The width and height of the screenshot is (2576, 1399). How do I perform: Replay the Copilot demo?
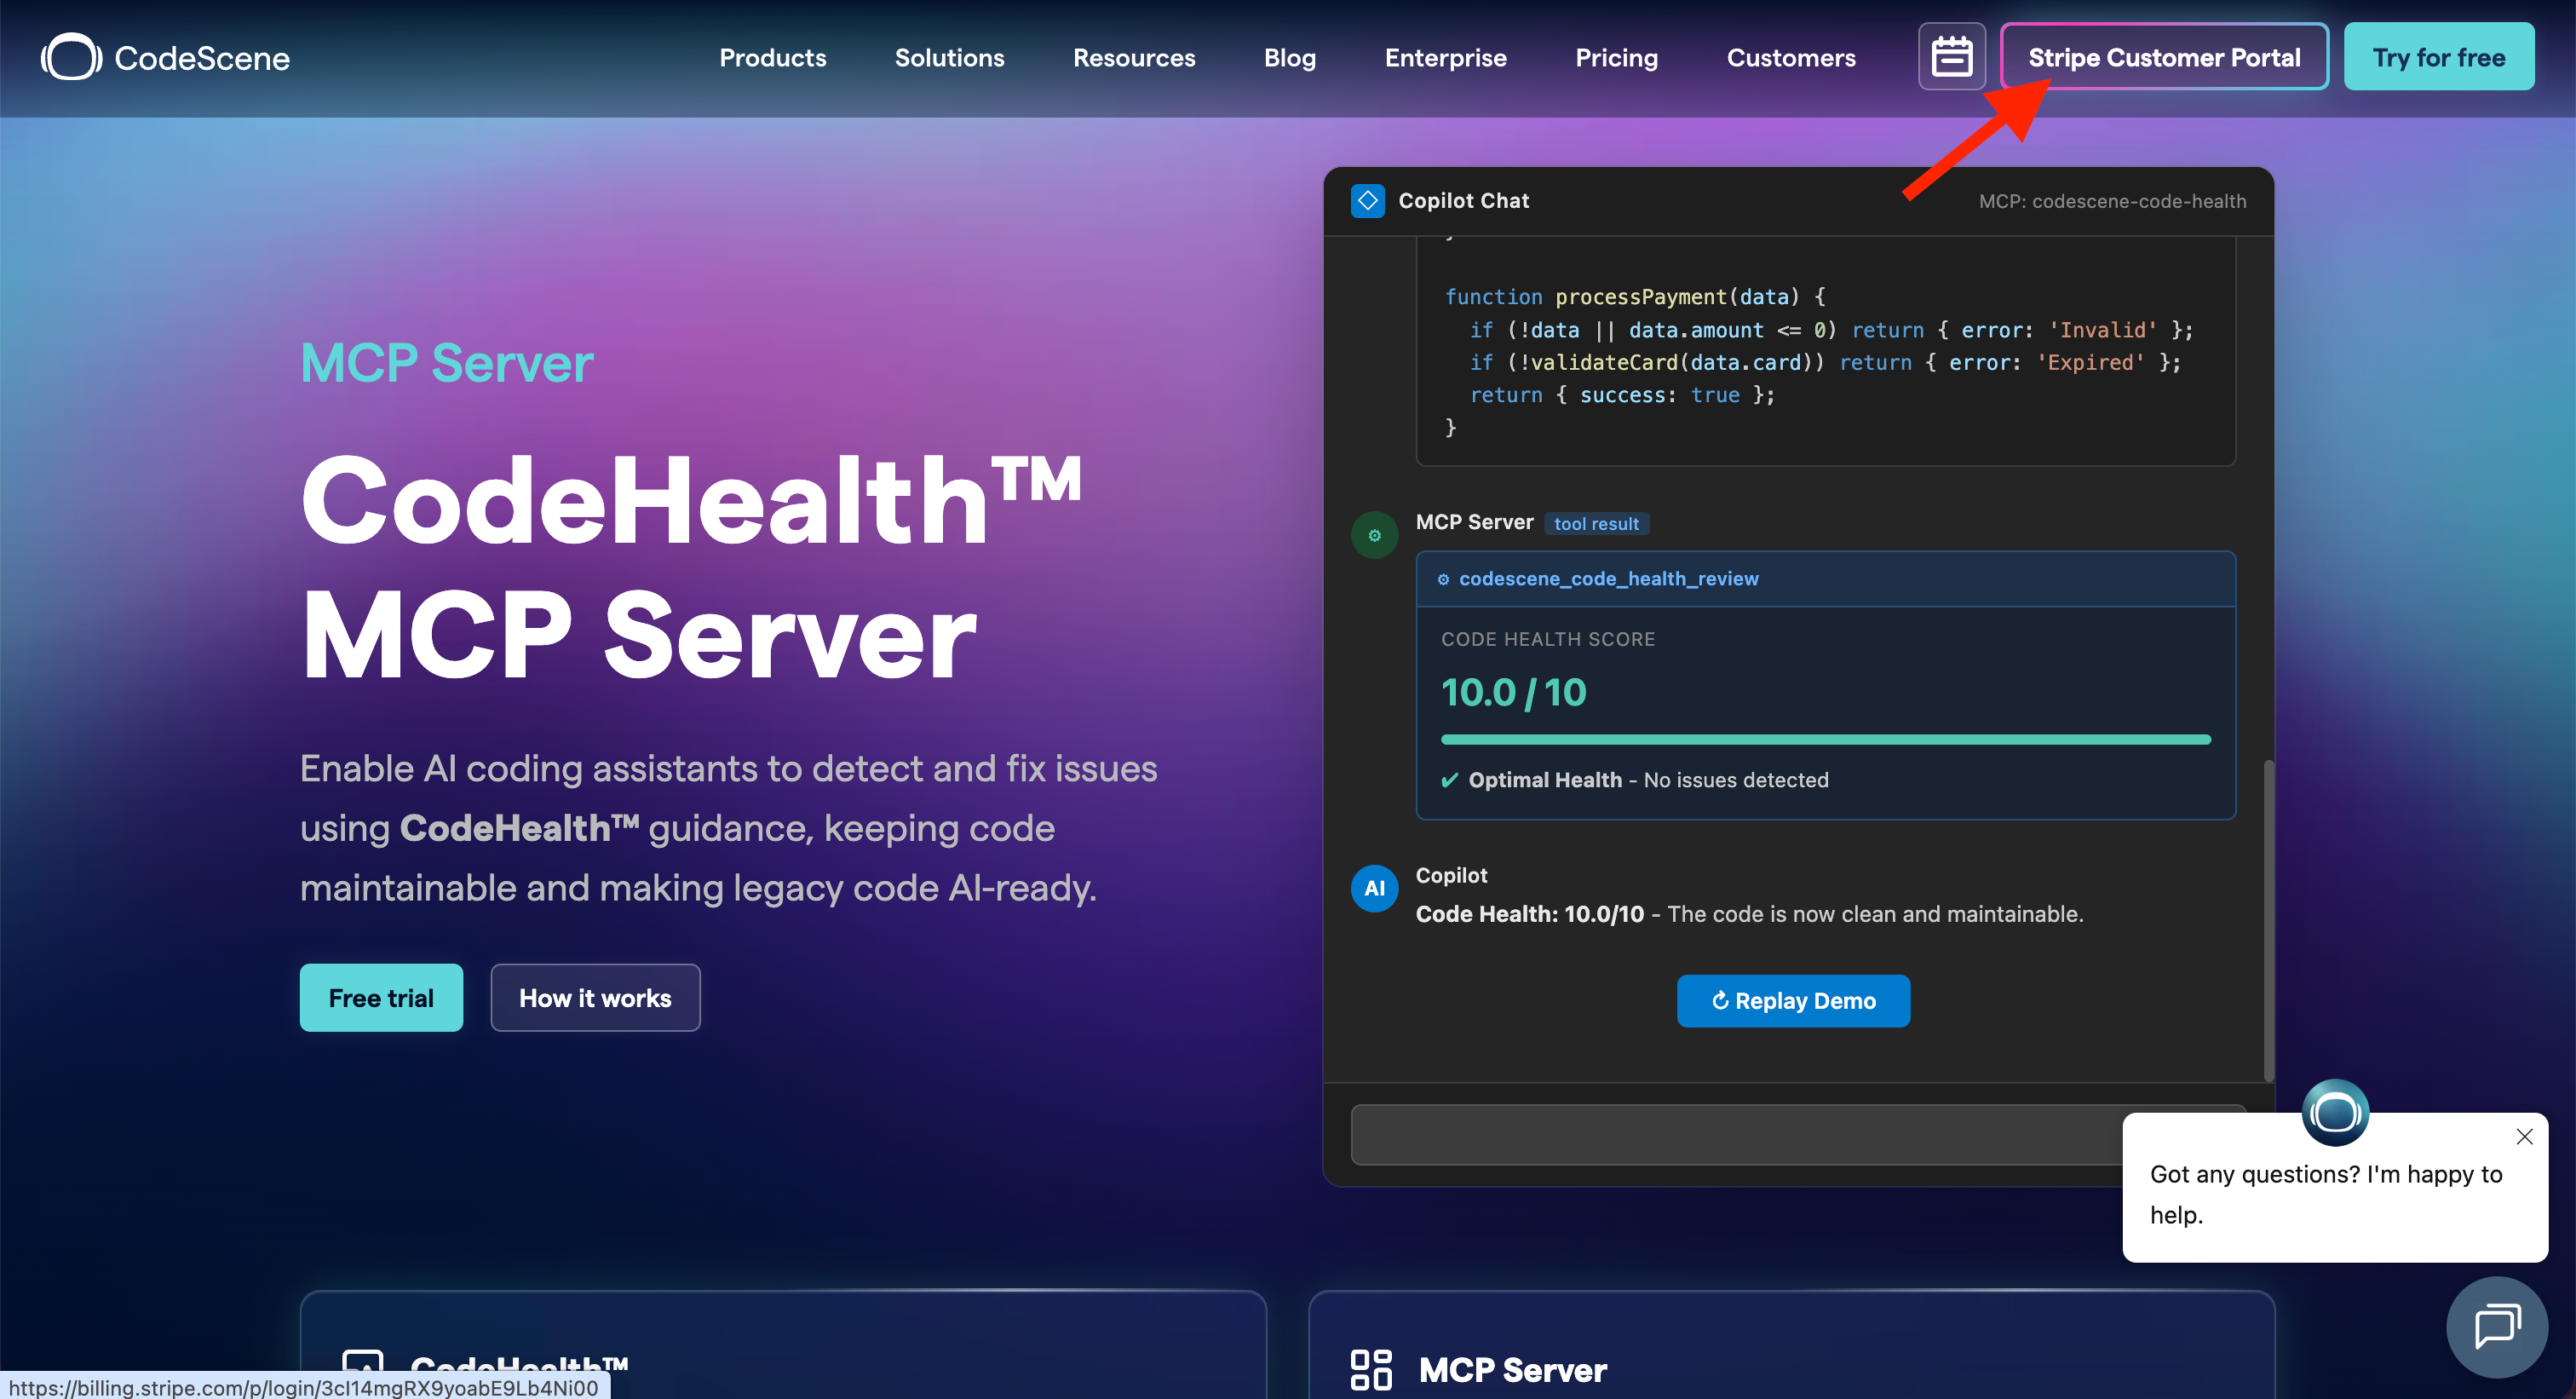click(x=1793, y=1000)
